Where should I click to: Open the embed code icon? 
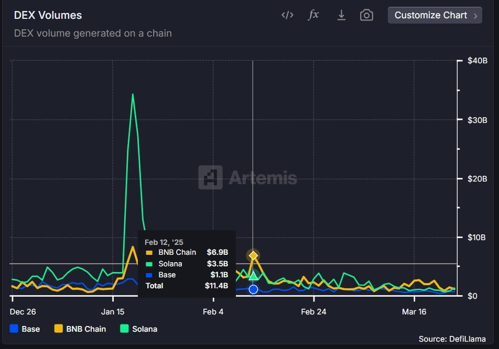[x=287, y=15]
